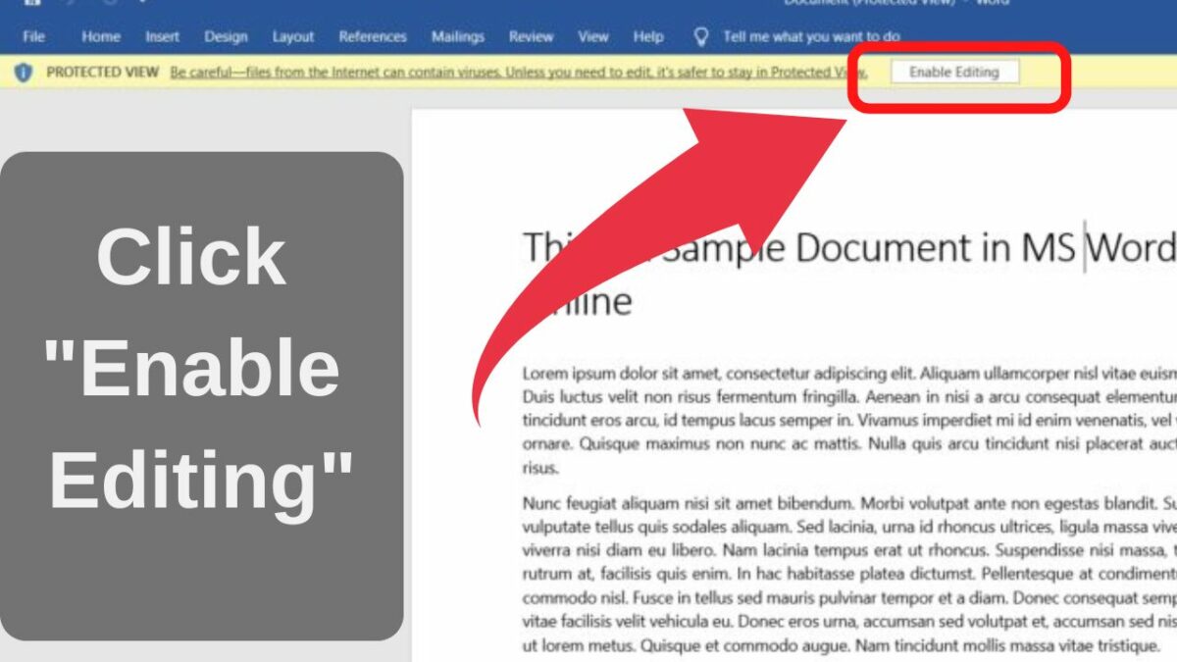
Task: Click the PROTECTED VIEW label
Action: [102, 73]
